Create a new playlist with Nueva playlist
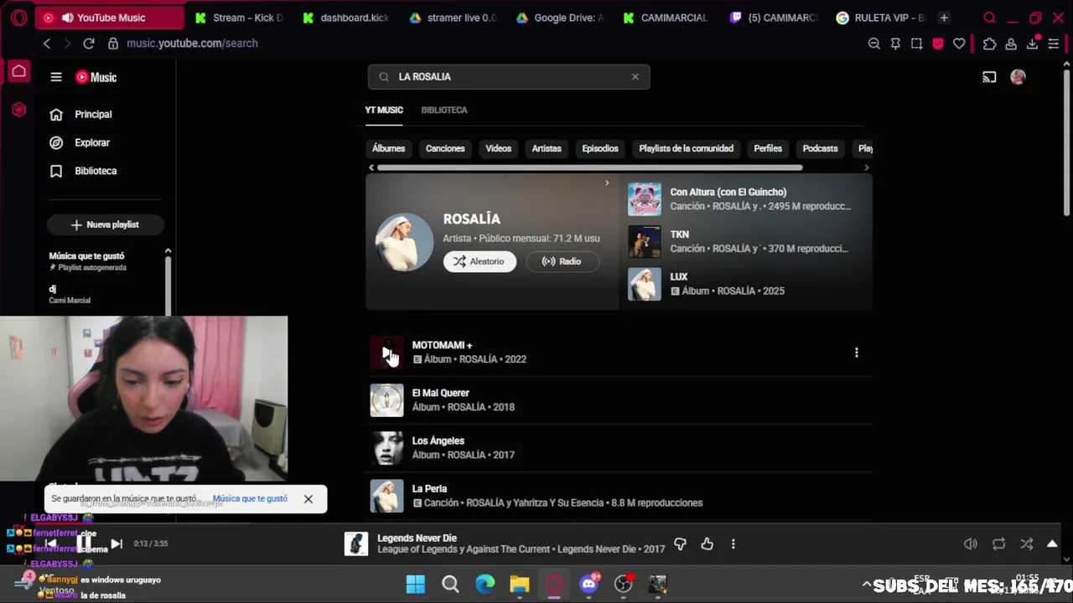Viewport: 1073px width, 603px height. pos(106,224)
